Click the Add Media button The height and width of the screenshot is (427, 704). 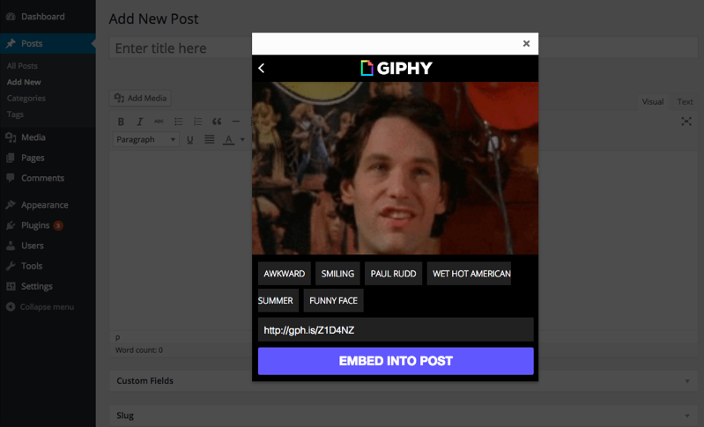(140, 99)
